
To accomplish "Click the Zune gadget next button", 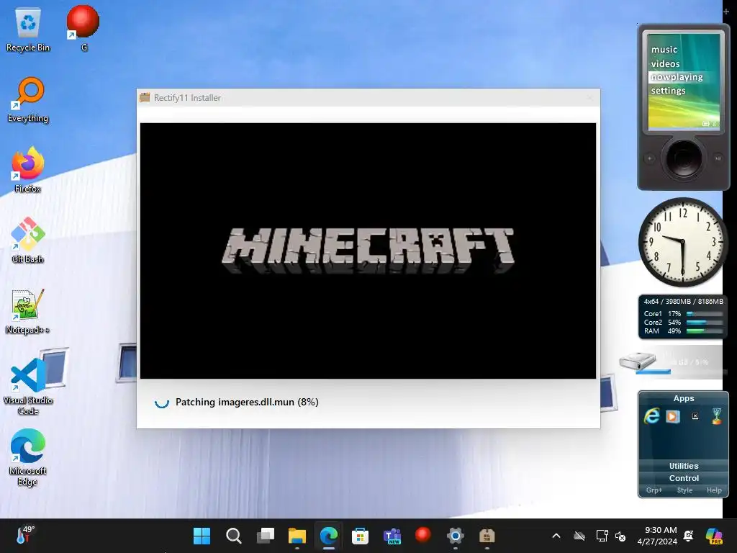I will (x=718, y=158).
